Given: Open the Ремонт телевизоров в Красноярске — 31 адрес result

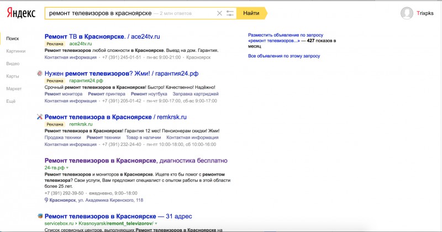Looking at the screenshot, I should click(x=118, y=216).
